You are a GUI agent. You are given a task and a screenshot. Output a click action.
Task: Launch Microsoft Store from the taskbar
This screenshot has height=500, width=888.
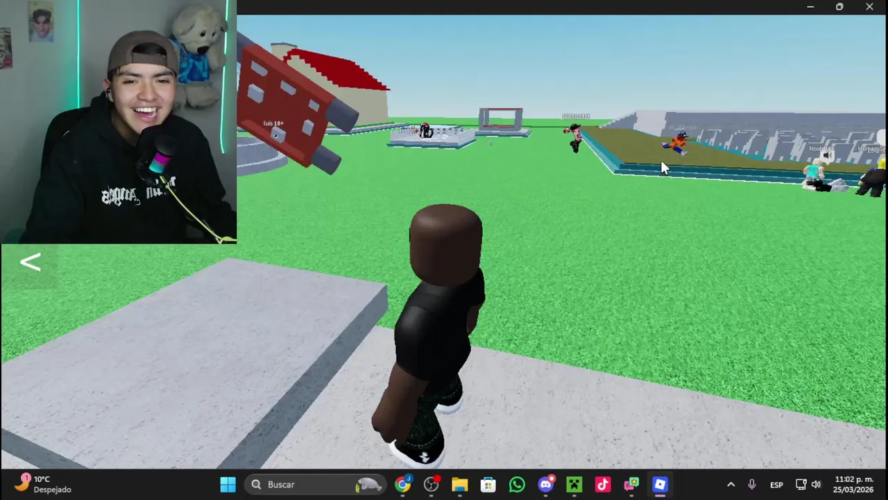coord(488,484)
